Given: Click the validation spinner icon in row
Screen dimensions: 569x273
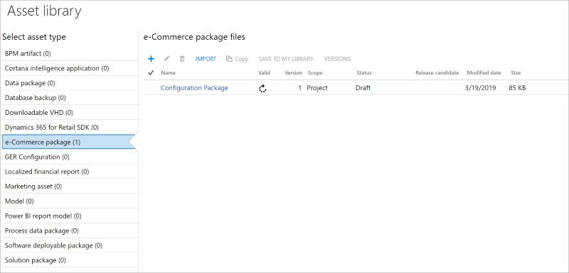Looking at the screenshot, I should point(262,88).
